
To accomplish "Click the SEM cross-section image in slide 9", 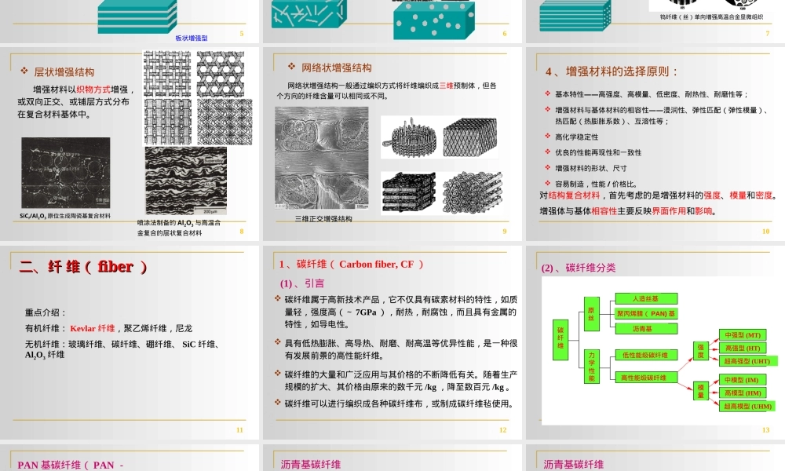I will click(x=321, y=158).
